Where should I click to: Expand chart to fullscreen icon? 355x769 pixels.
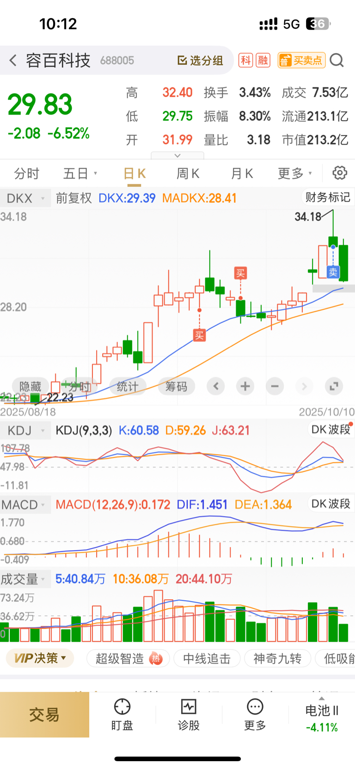coord(334,386)
